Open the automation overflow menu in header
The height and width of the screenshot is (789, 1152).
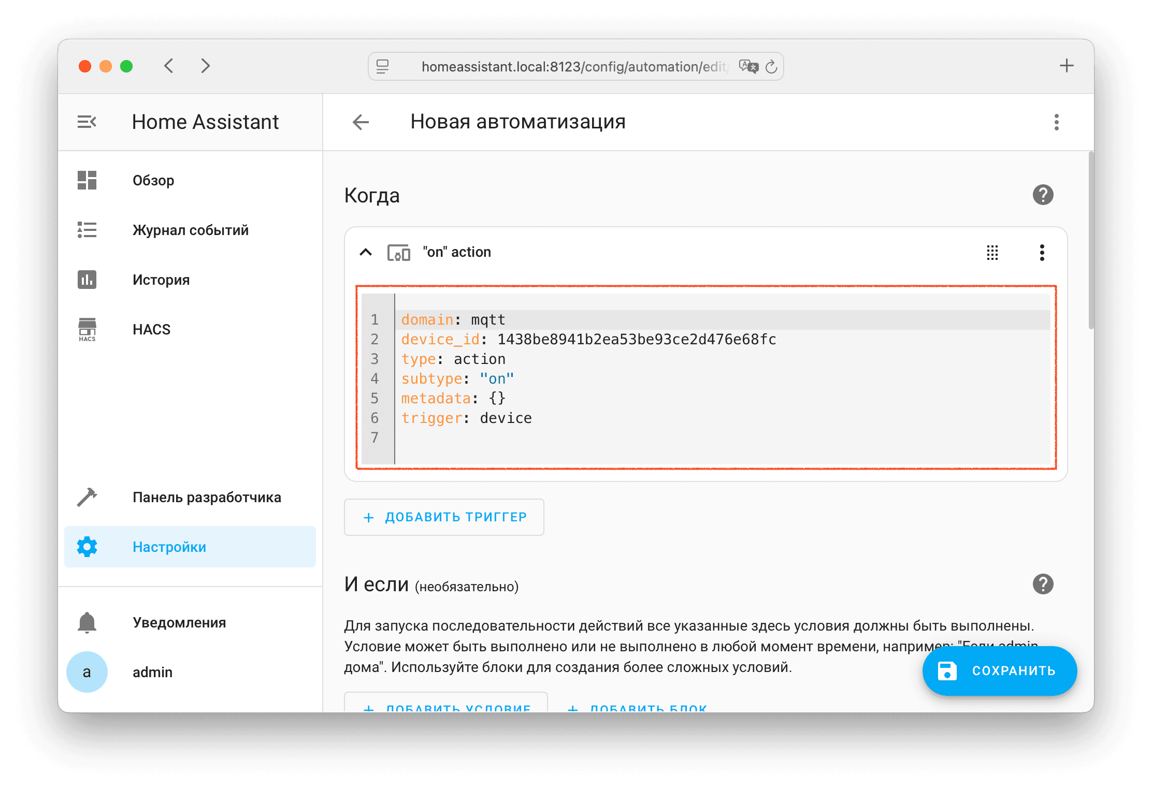tap(1056, 122)
